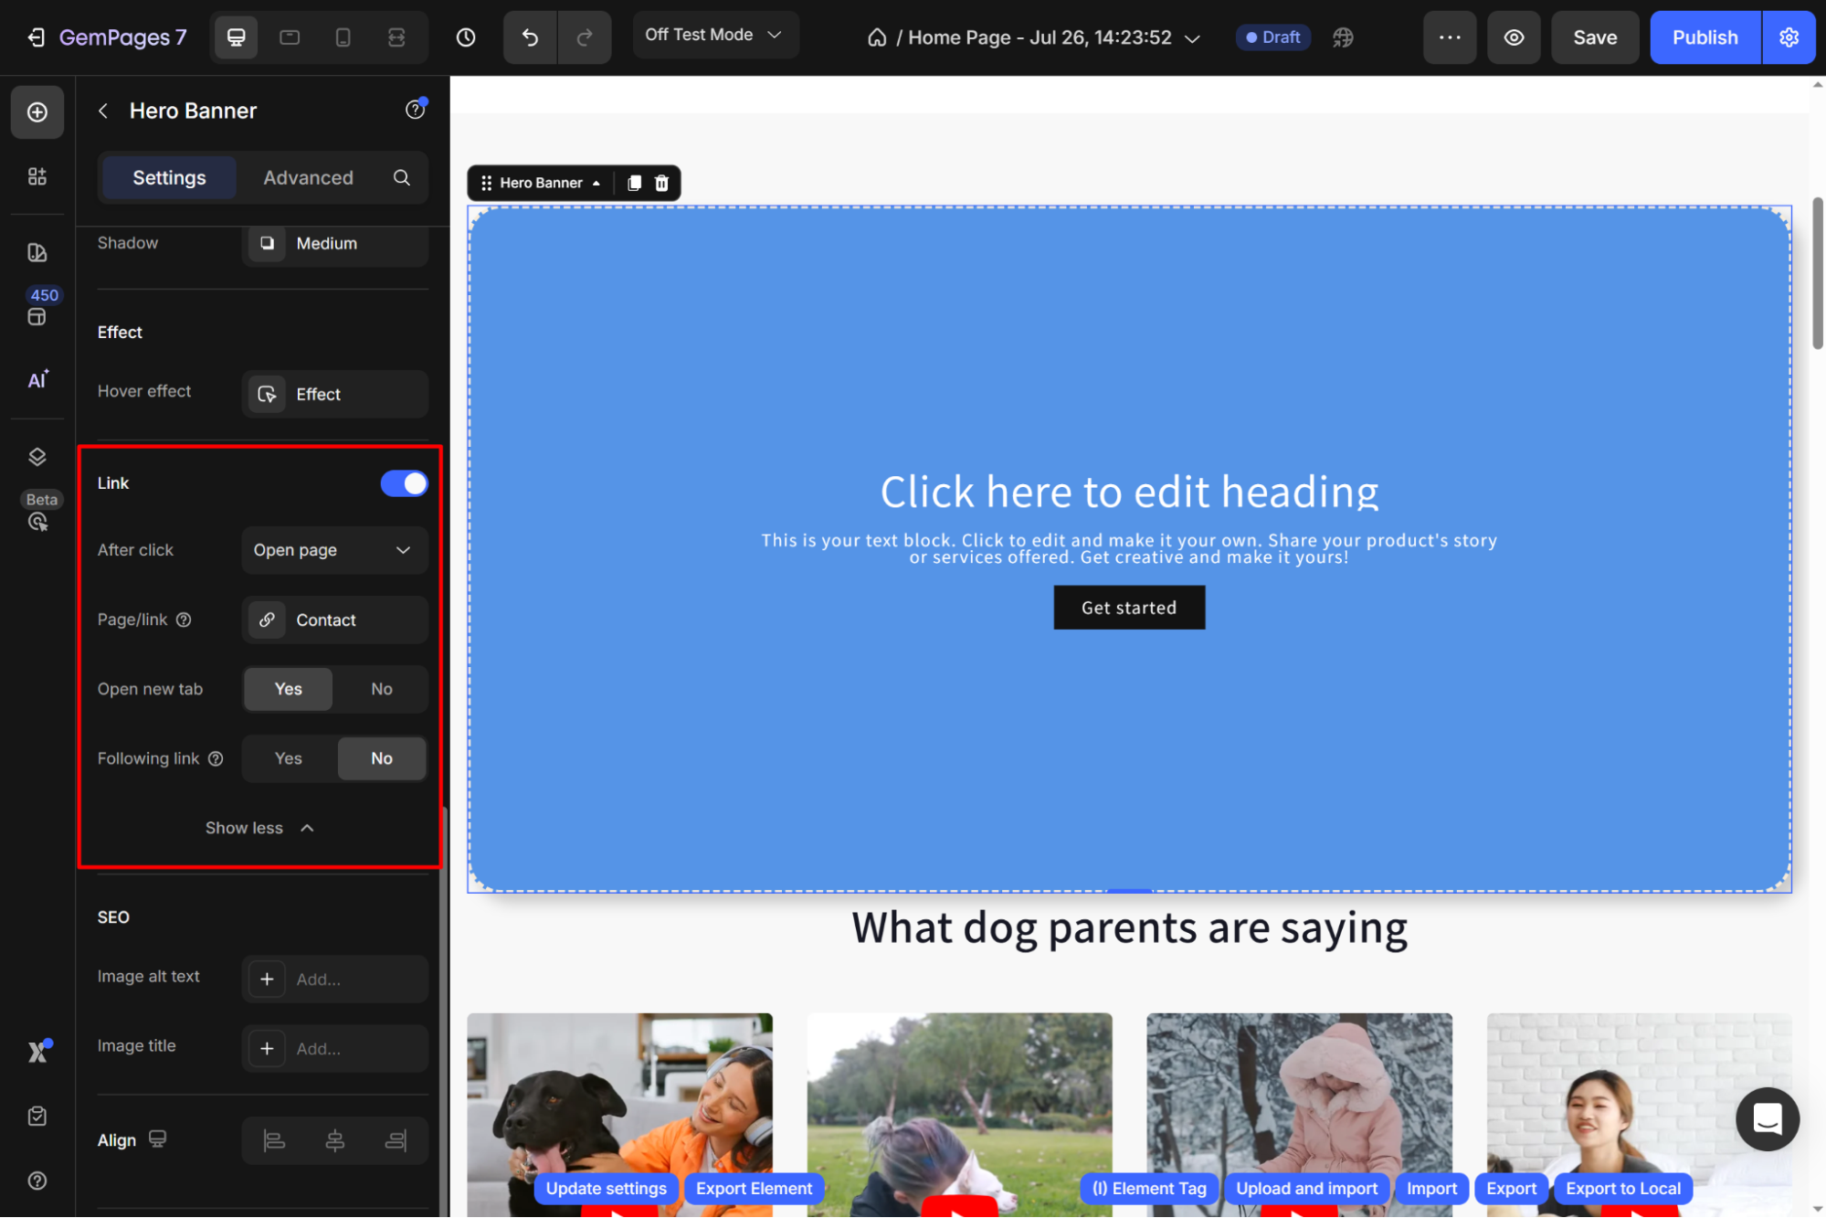1826x1218 pixels.
Task: Duplicate the Hero Banner with the copy icon
Action: [x=634, y=183]
